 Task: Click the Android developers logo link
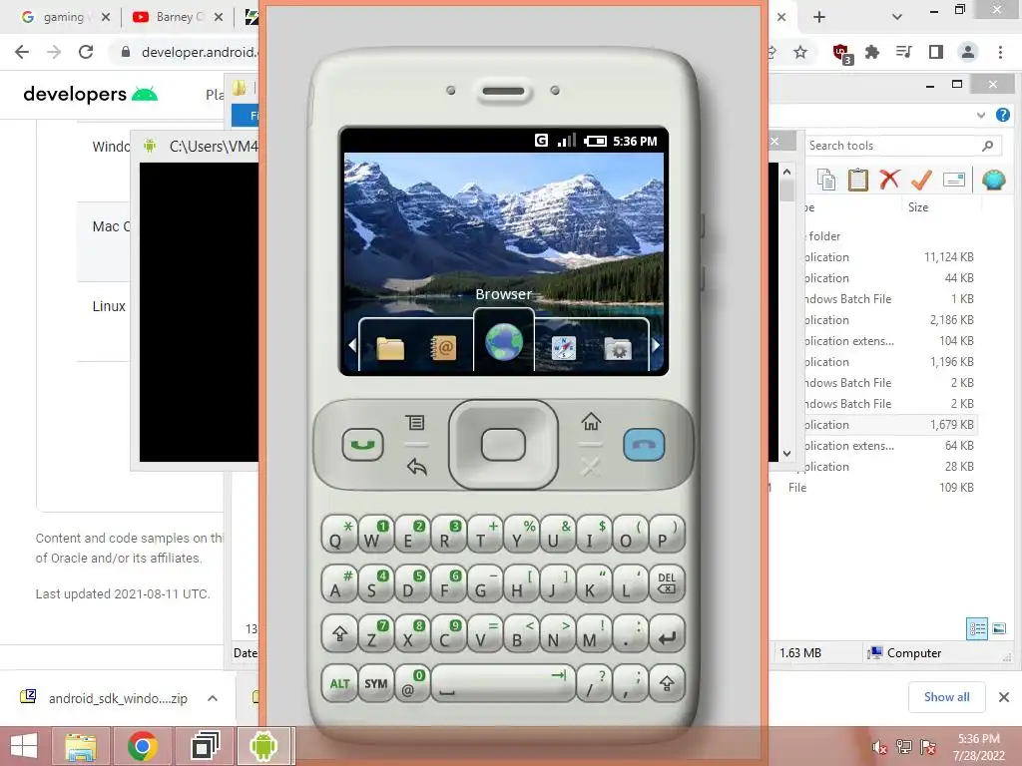click(90, 95)
